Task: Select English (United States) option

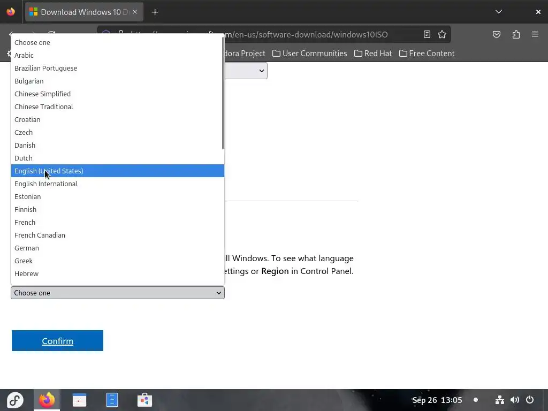Action: pyautogui.click(x=117, y=171)
